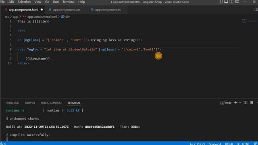
Task: Toggle panel layout icon in title bar
Action: [226, 2]
